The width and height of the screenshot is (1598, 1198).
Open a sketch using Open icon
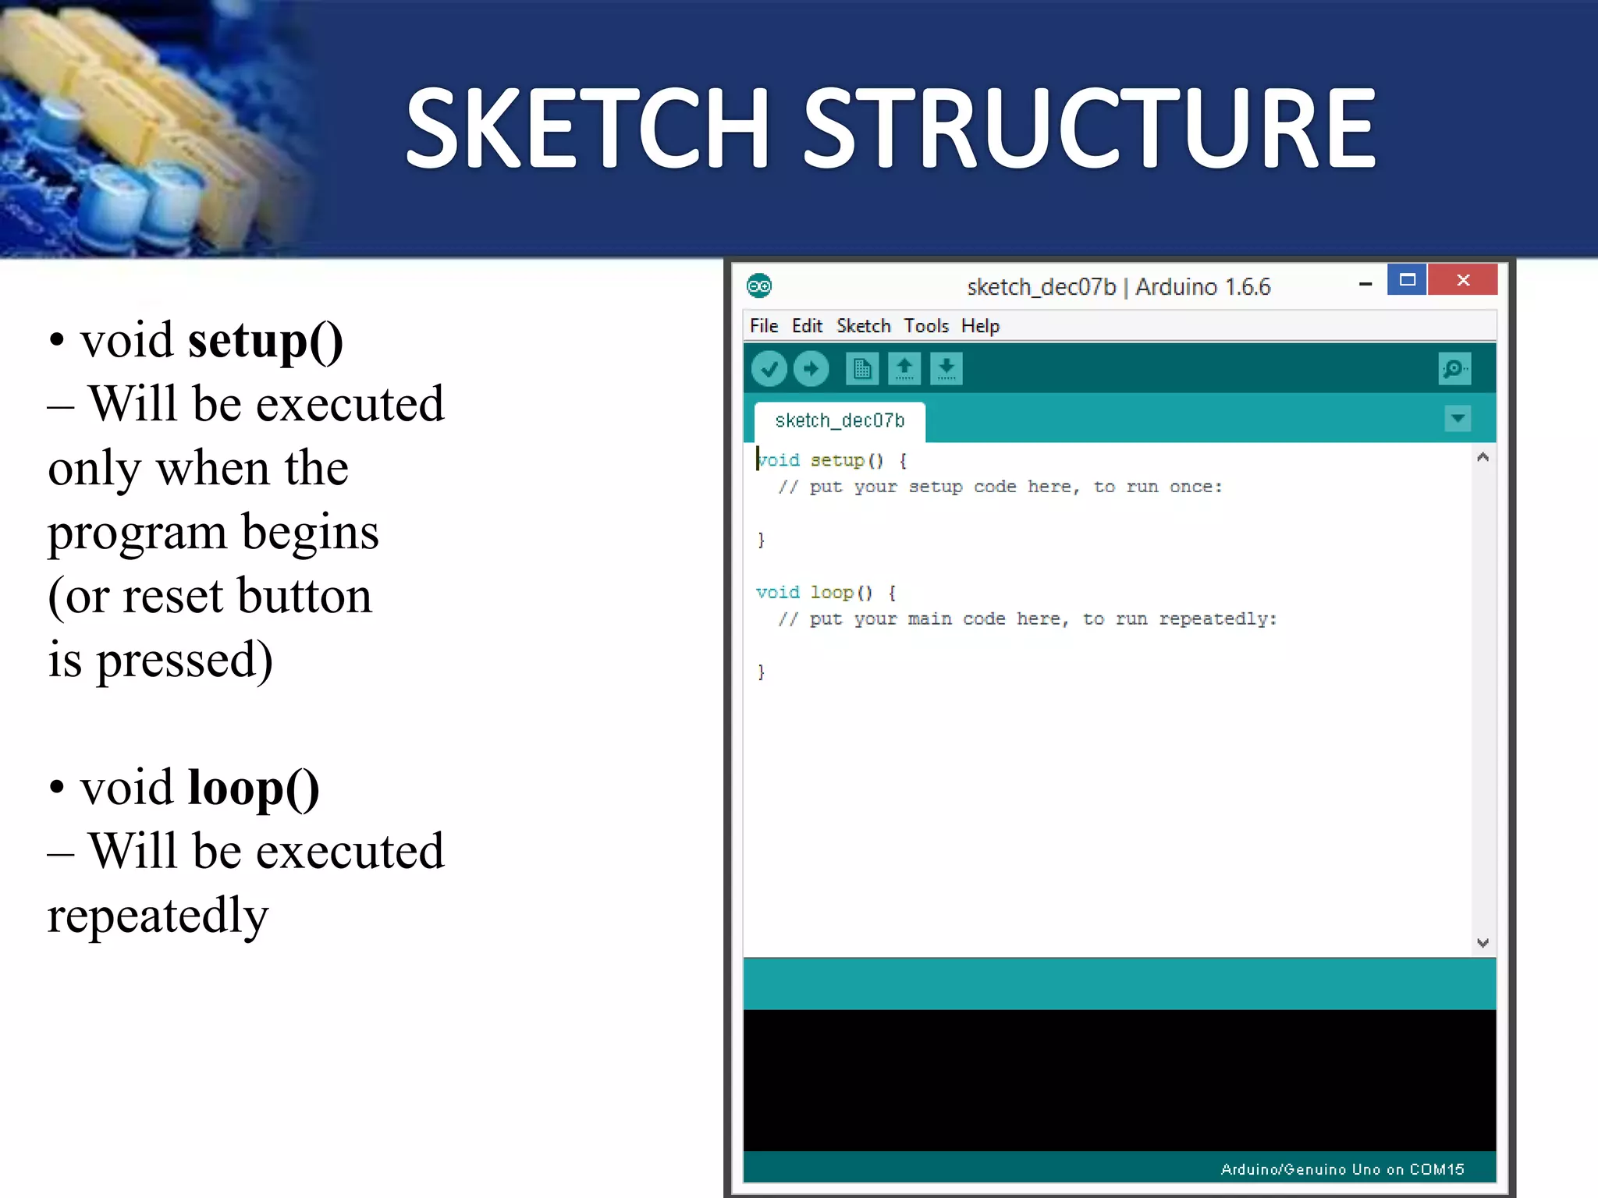(904, 369)
